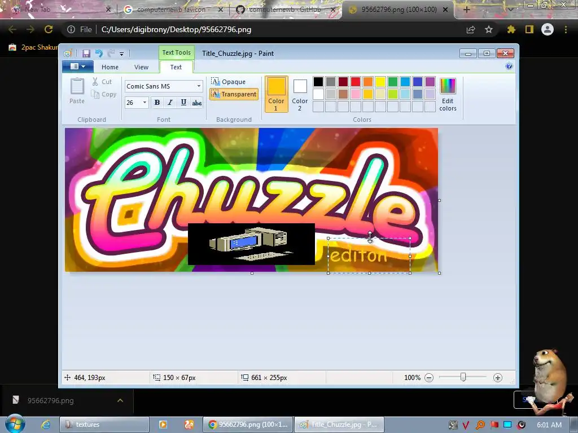Image resolution: width=578 pixels, height=433 pixels.
Task: Click the Save icon in Paint's quick access toolbar
Action: [86, 54]
